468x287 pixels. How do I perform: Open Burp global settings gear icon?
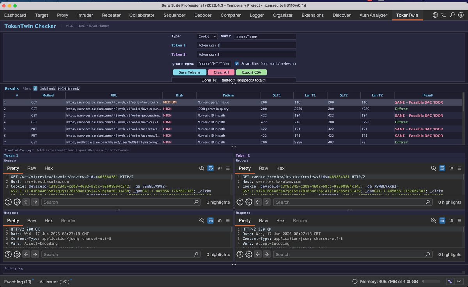coord(461,15)
